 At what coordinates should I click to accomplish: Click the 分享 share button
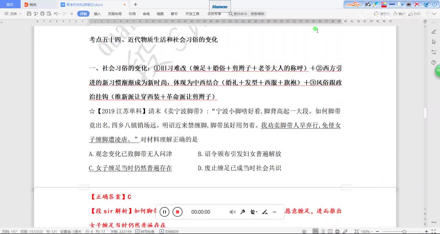(x=415, y=14)
